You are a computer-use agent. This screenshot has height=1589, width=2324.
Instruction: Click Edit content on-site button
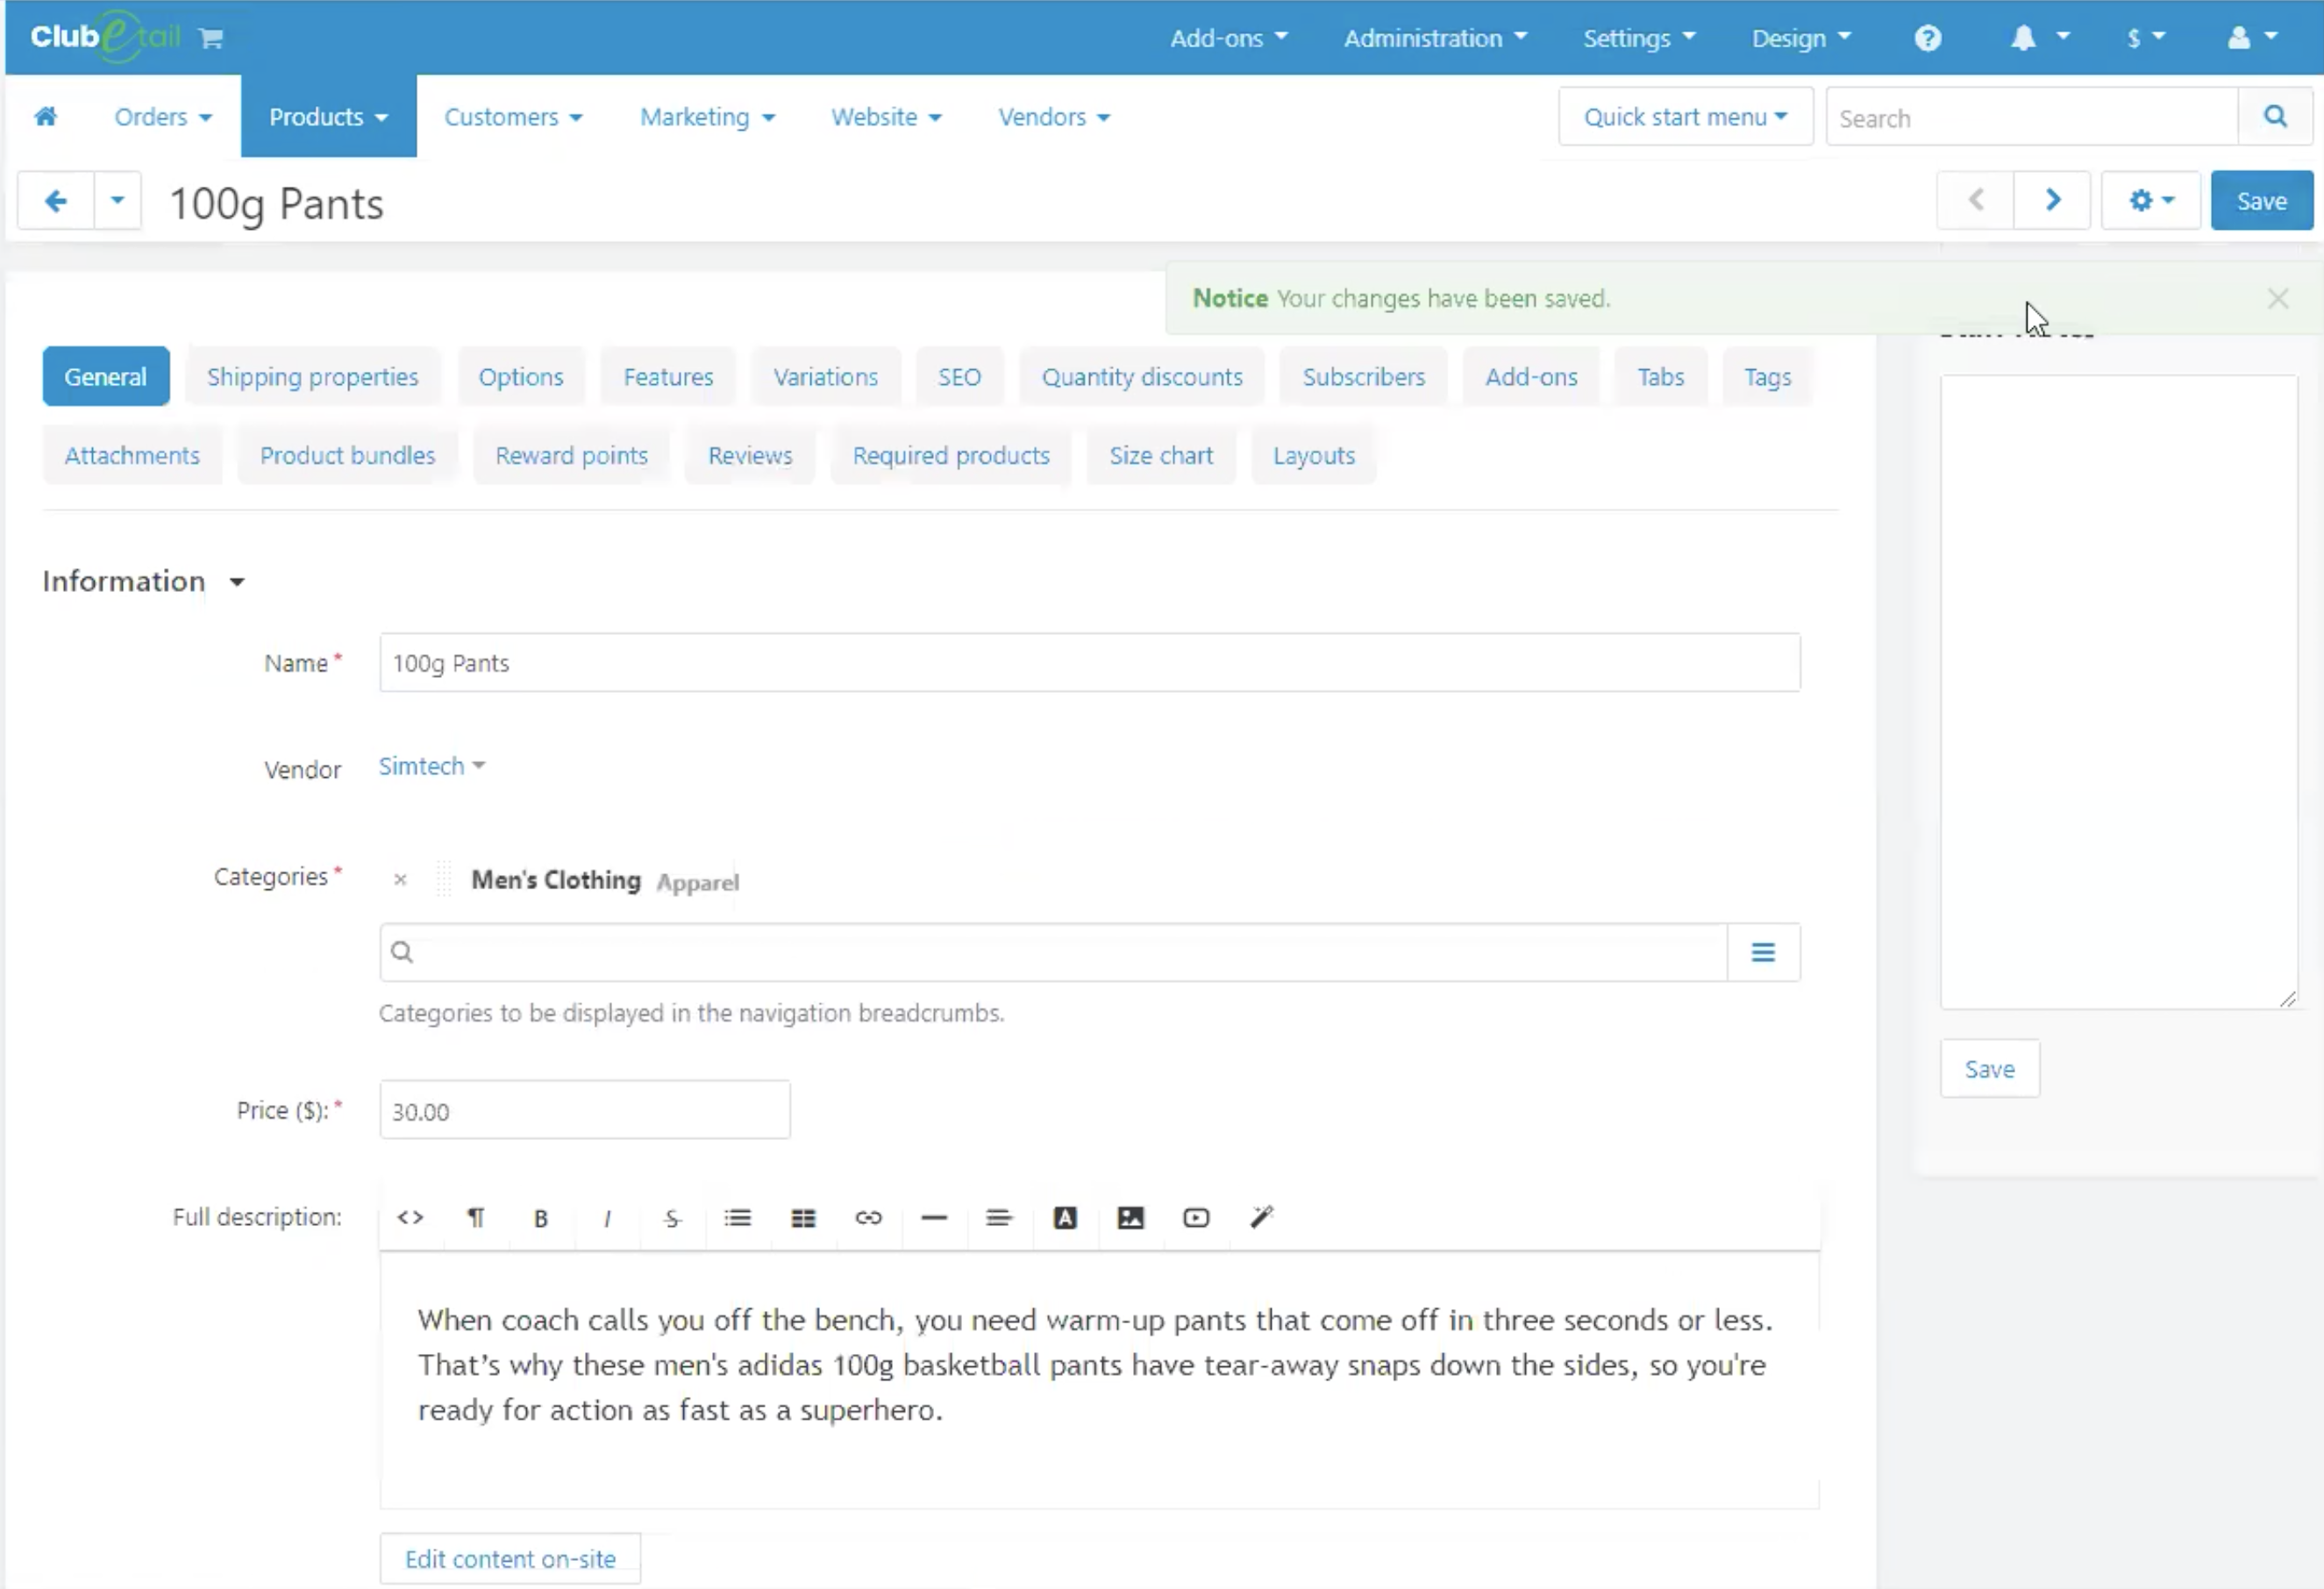point(510,1559)
